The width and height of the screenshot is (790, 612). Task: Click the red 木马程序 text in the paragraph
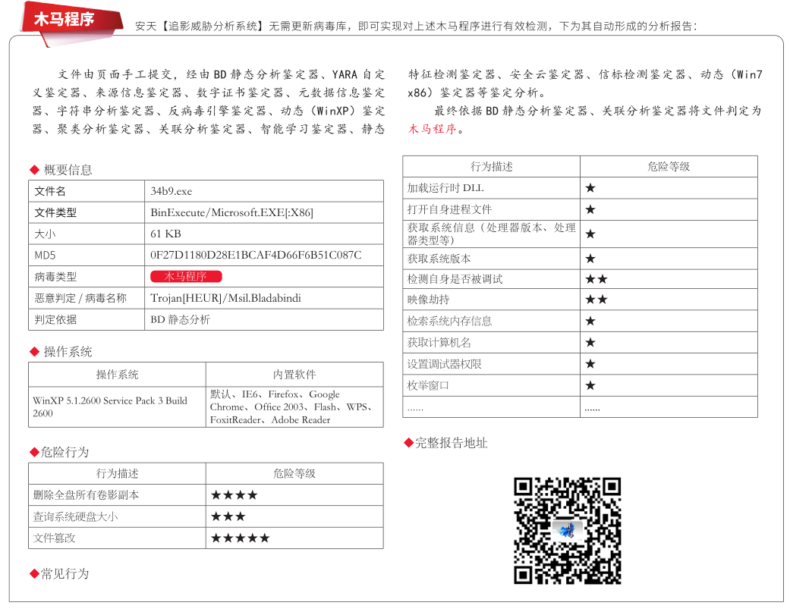[x=433, y=129]
